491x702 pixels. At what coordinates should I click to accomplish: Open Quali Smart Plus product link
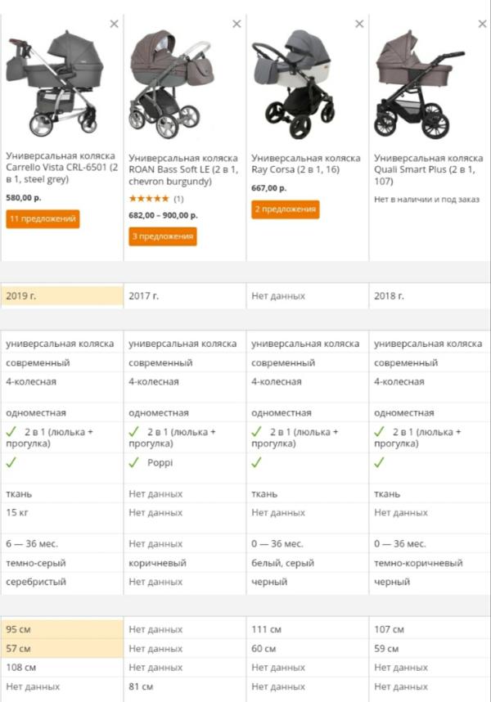click(x=429, y=169)
